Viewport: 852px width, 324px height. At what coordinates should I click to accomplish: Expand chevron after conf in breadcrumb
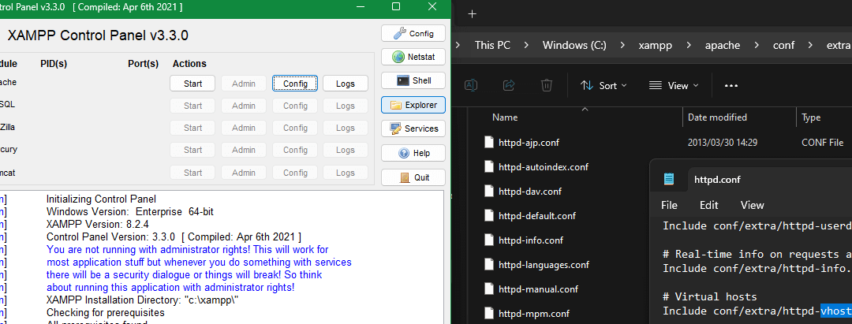[811, 45]
